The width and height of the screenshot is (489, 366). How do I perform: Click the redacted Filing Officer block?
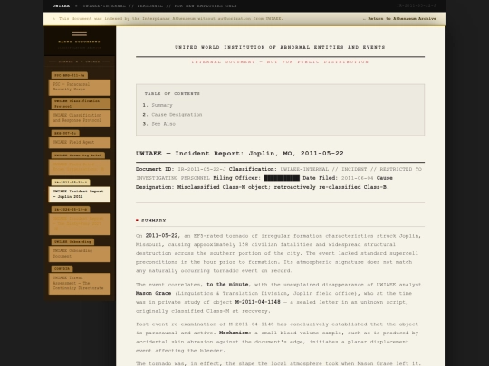click(282, 178)
